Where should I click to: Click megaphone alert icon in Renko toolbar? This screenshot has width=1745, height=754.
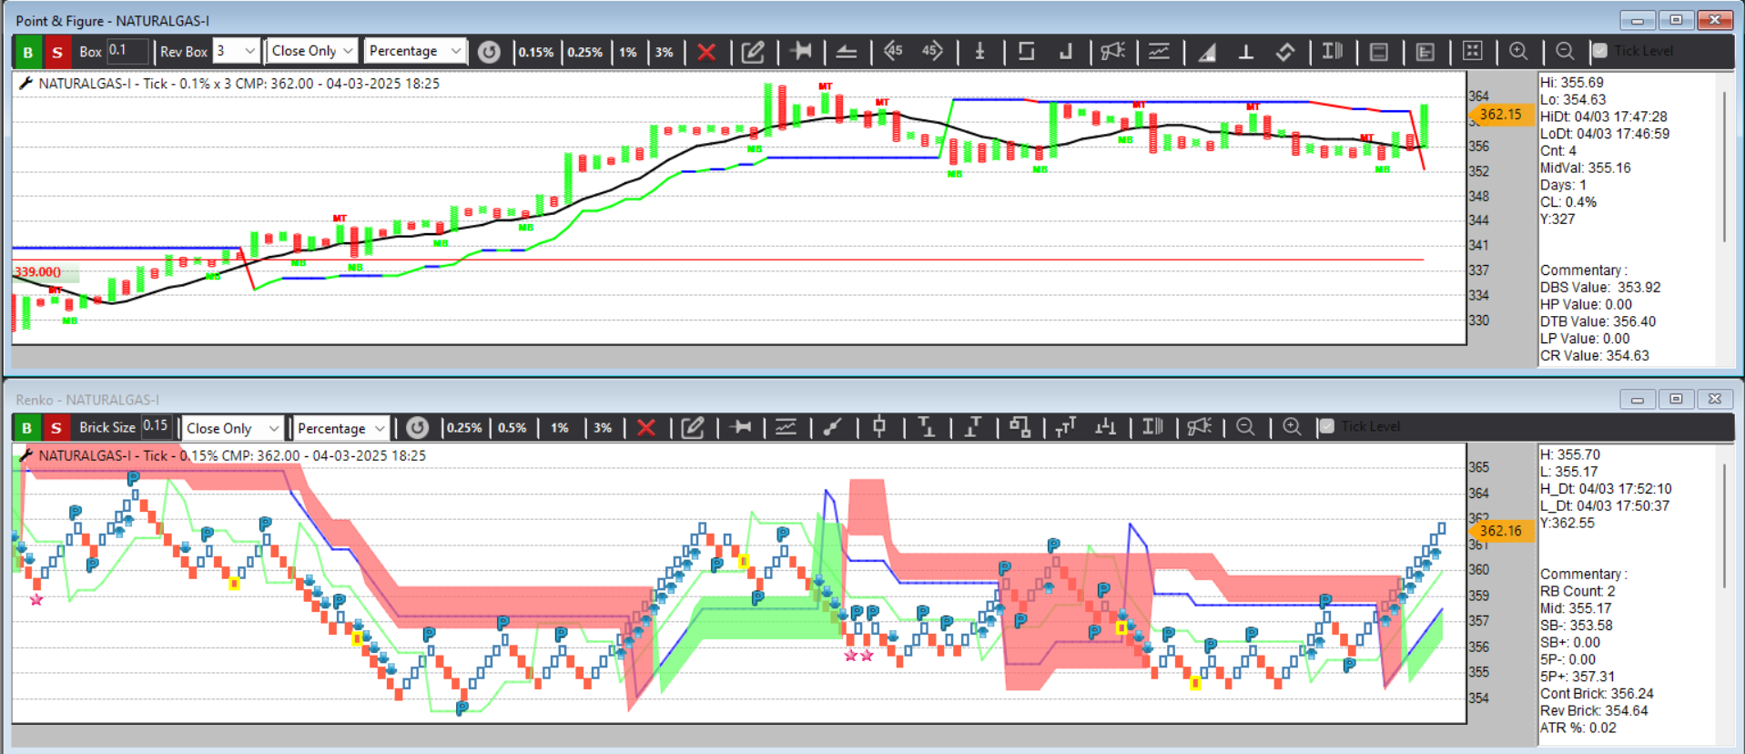[1200, 426]
